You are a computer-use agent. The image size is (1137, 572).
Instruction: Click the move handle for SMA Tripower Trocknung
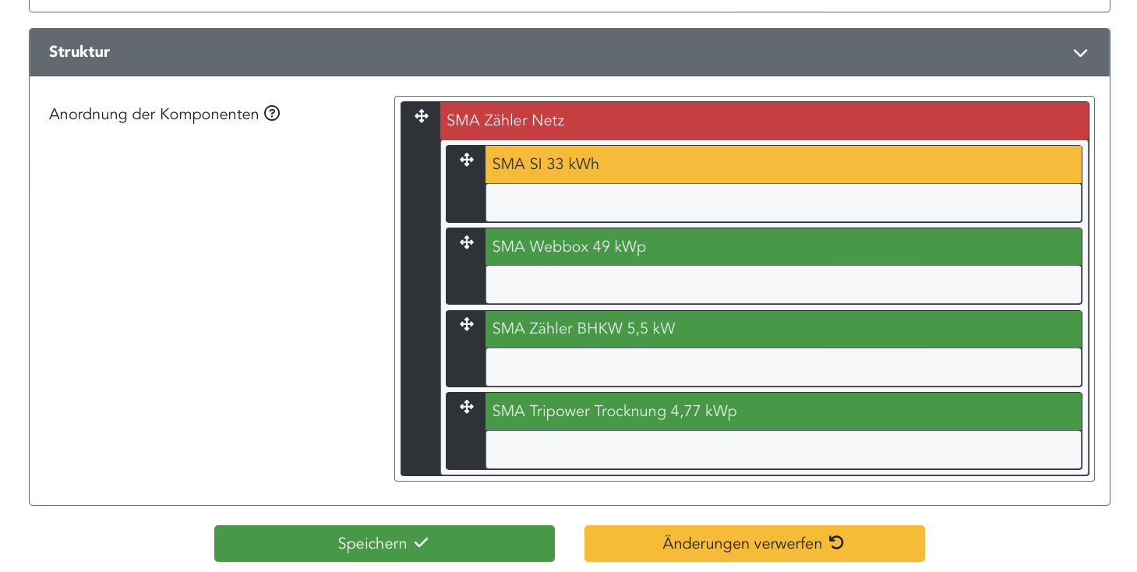pyautogui.click(x=467, y=407)
